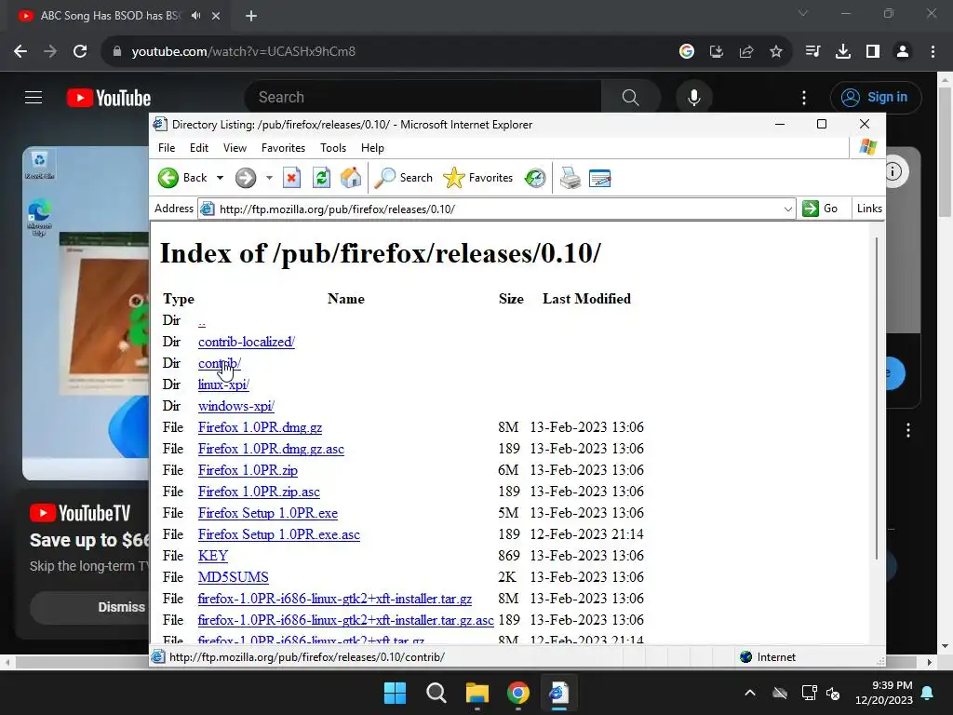This screenshot has width=953, height=715.
Task: Click the IE Forward arrow icon
Action: click(x=246, y=178)
